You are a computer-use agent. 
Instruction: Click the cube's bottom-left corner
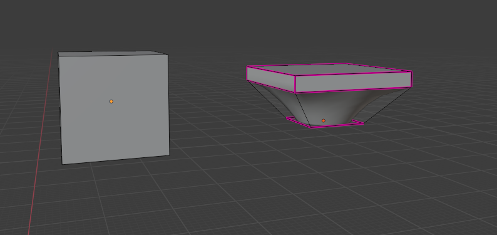63,164
